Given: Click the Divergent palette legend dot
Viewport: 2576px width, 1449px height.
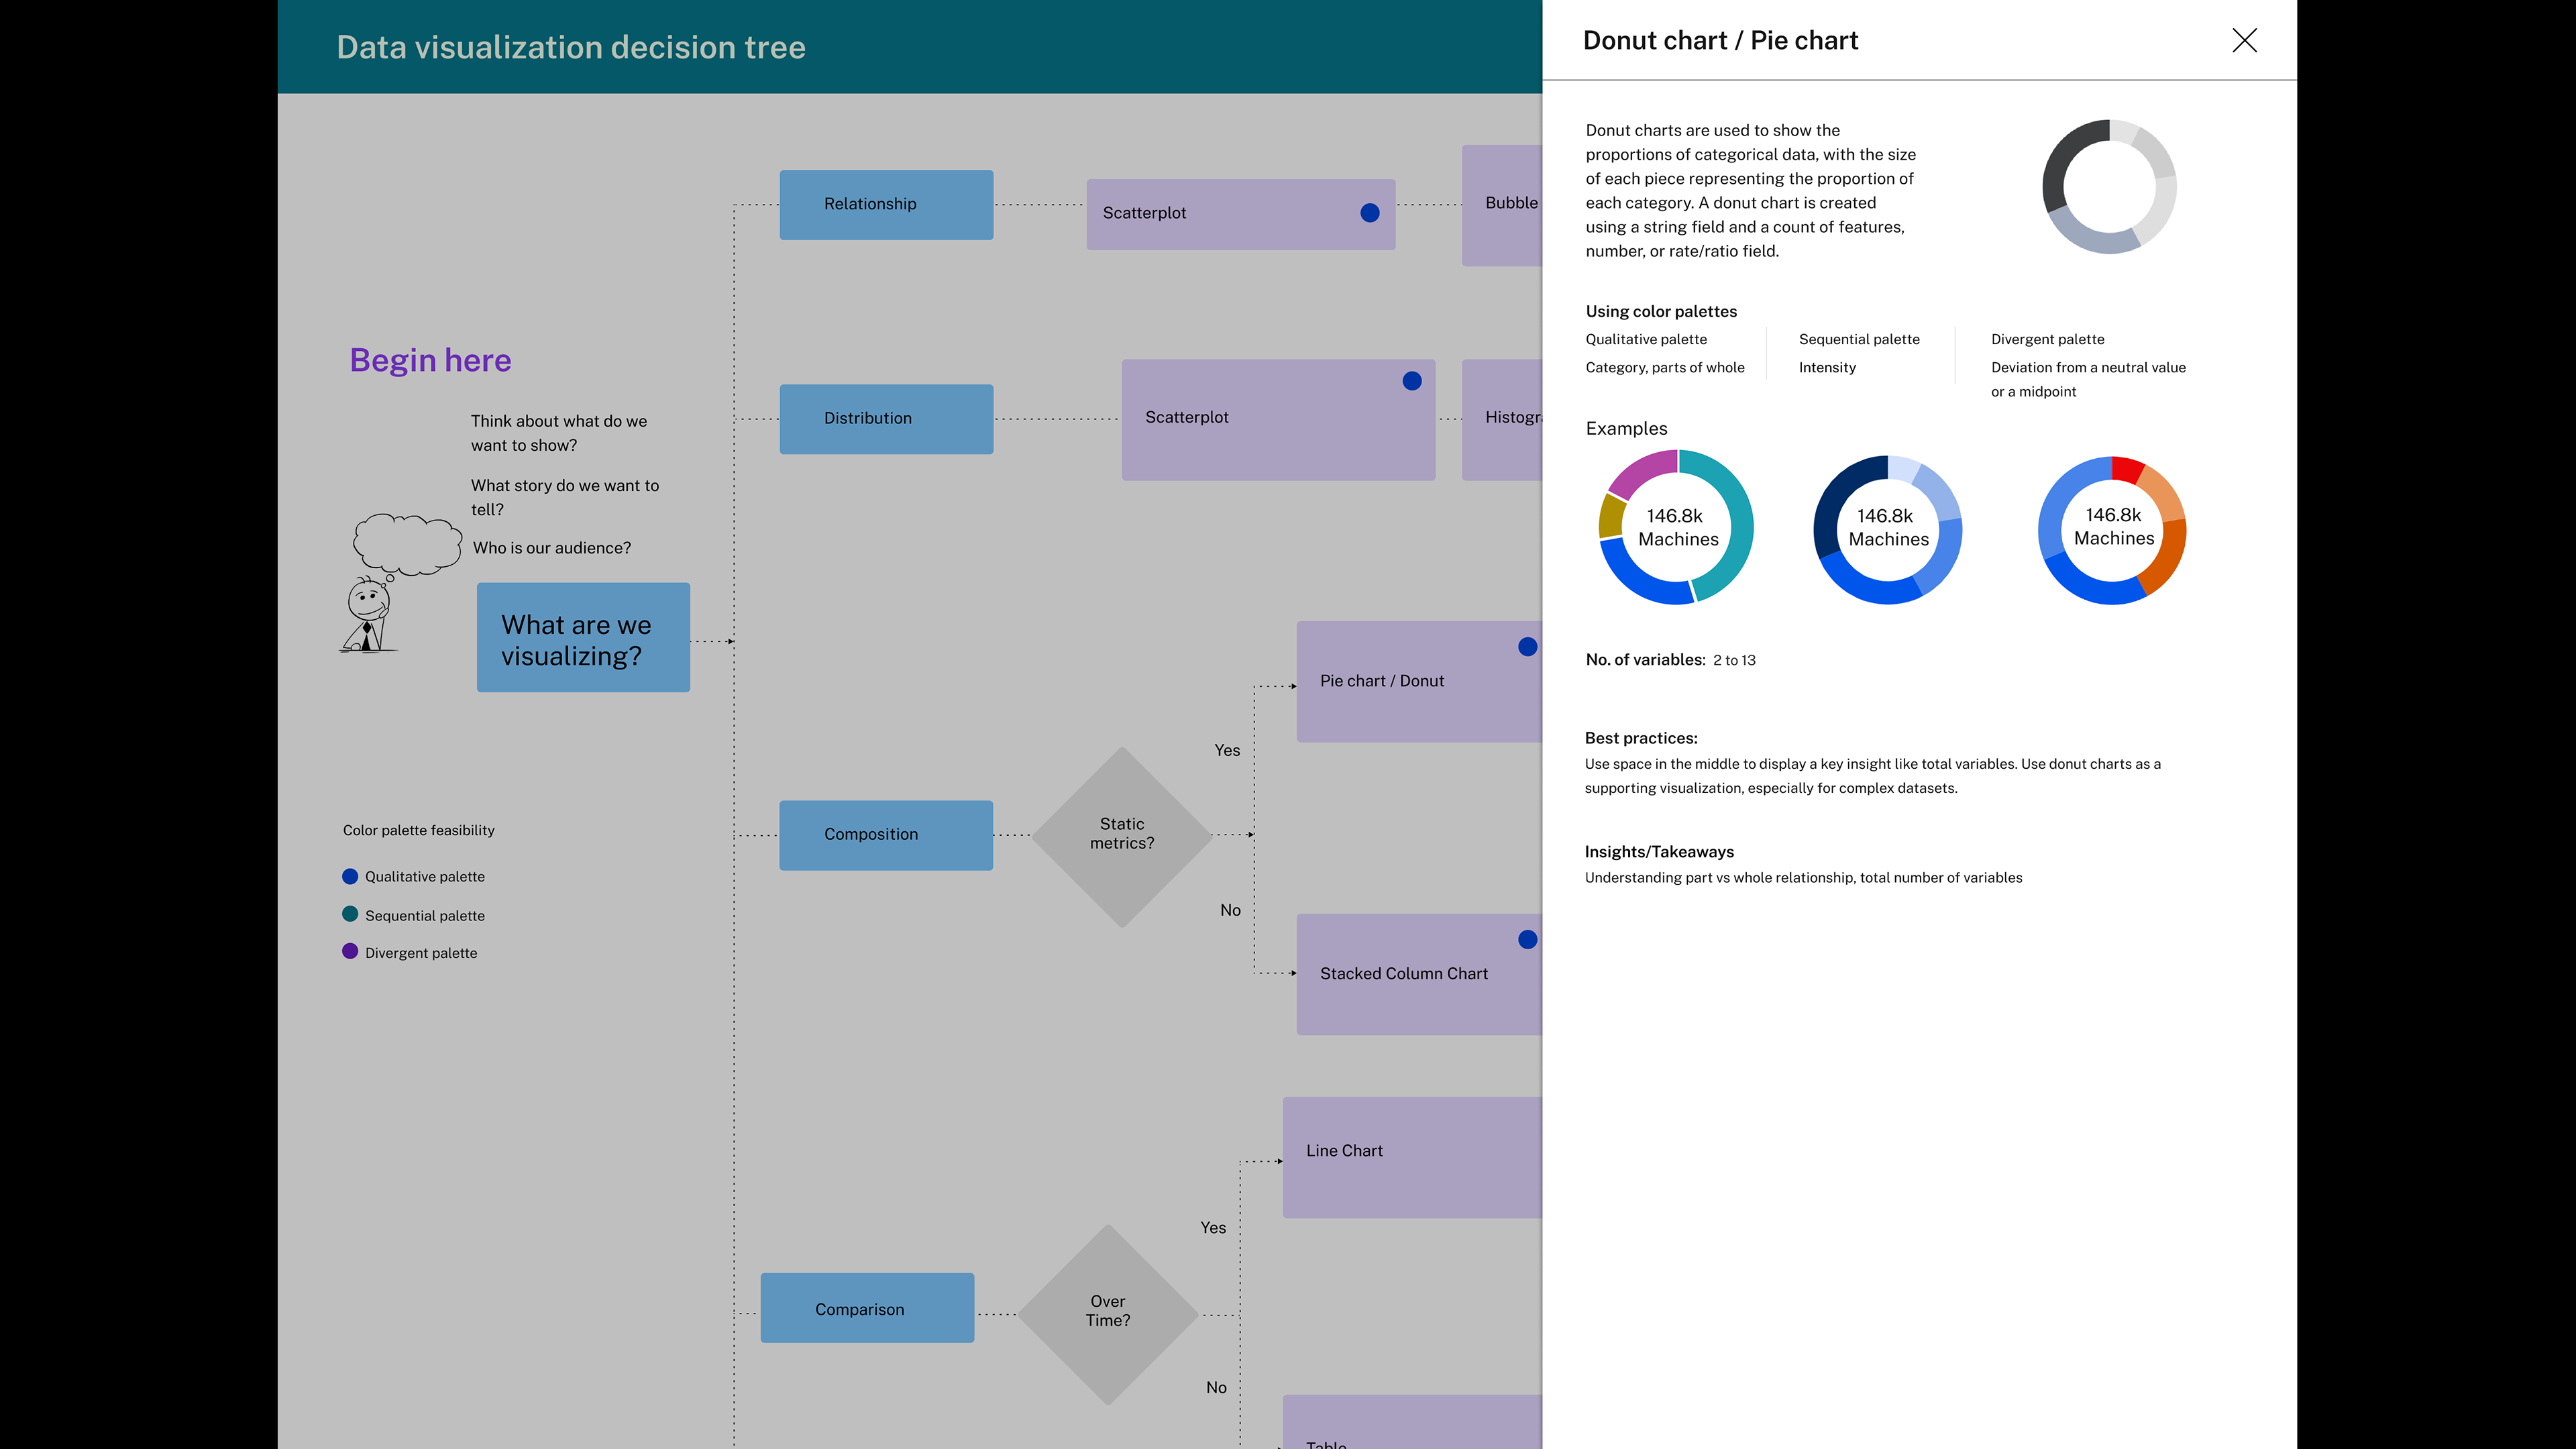Looking at the screenshot, I should pos(350,951).
